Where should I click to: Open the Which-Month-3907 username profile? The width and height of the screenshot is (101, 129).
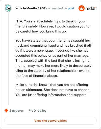point(31,8)
